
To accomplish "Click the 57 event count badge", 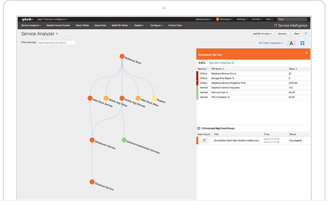I will point(204,140).
